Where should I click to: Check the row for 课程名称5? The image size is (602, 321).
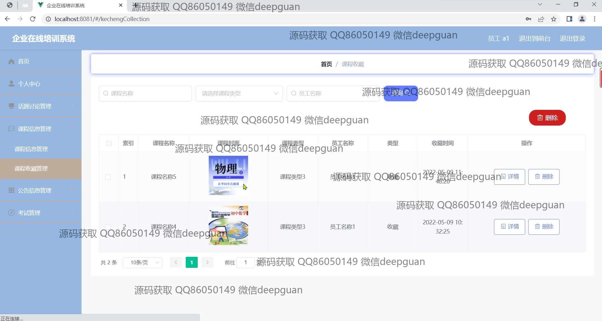pos(108,177)
